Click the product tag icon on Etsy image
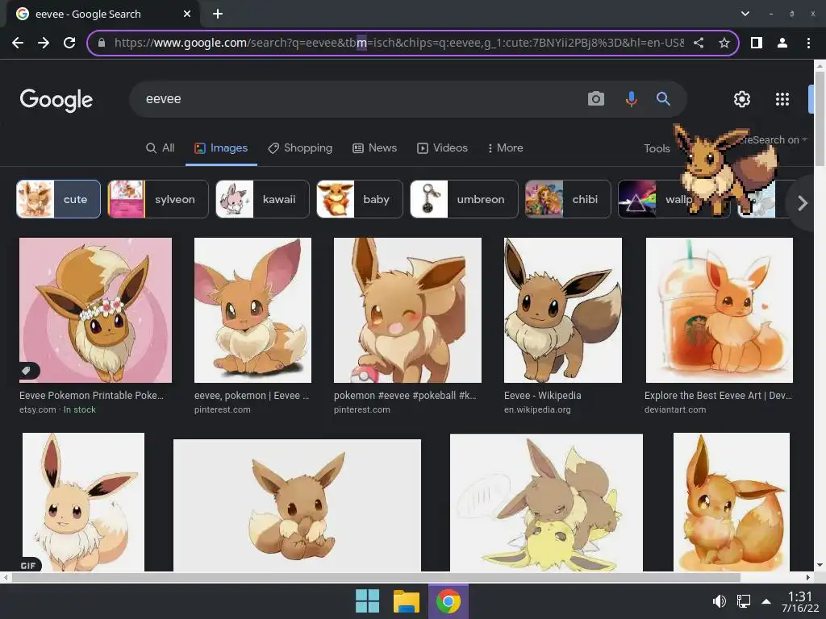 [26, 371]
